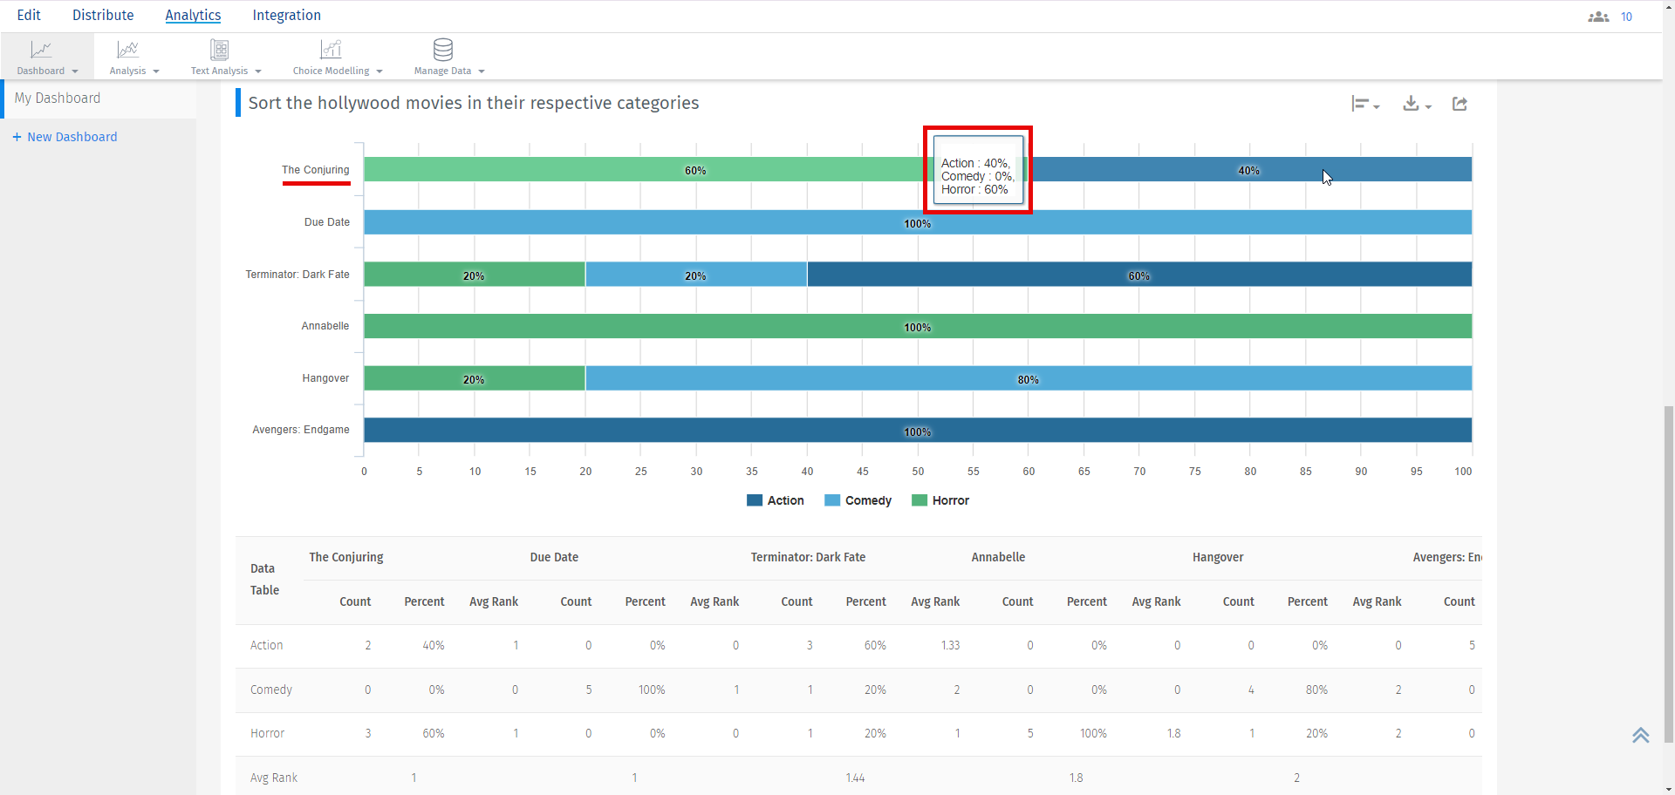Click the share chart icon
Screen dimensions: 1675x795
pos(1460,104)
